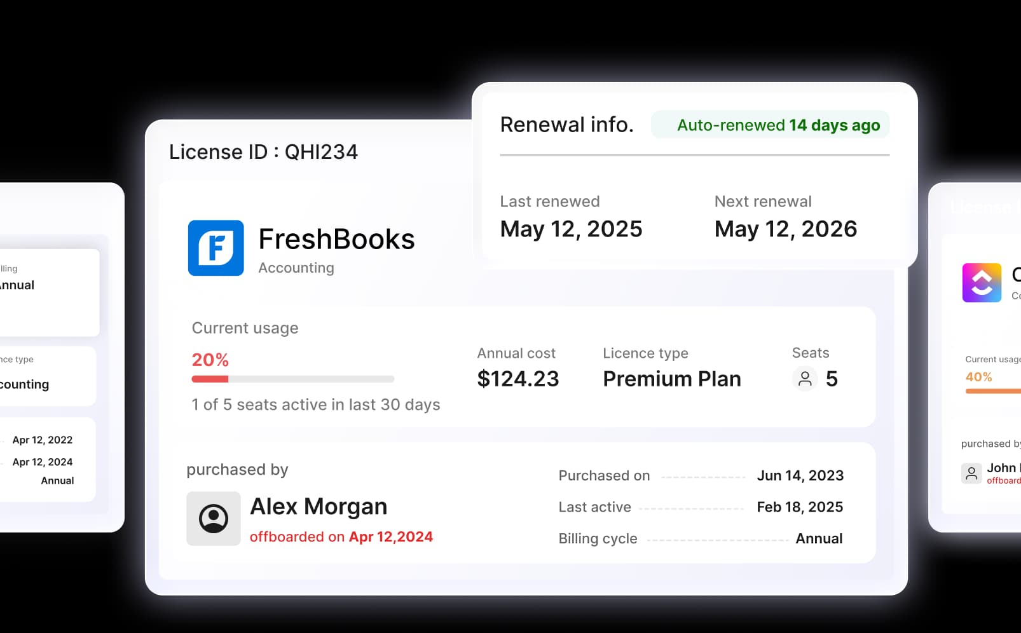Click the Annual cost value $124.23
Image resolution: width=1021 pixels, height=633 pixels.
(x=518, y=379)
